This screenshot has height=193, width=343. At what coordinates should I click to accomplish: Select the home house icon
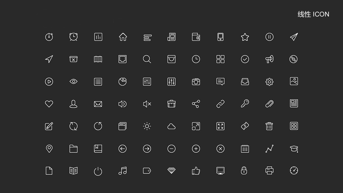click(x=123, y=37)
